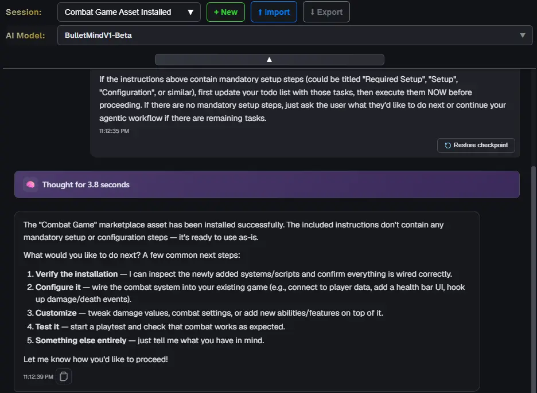Viewport: 537px width, 393px height.
Task: Click the Import session button
Action: [x=274, y=12]
